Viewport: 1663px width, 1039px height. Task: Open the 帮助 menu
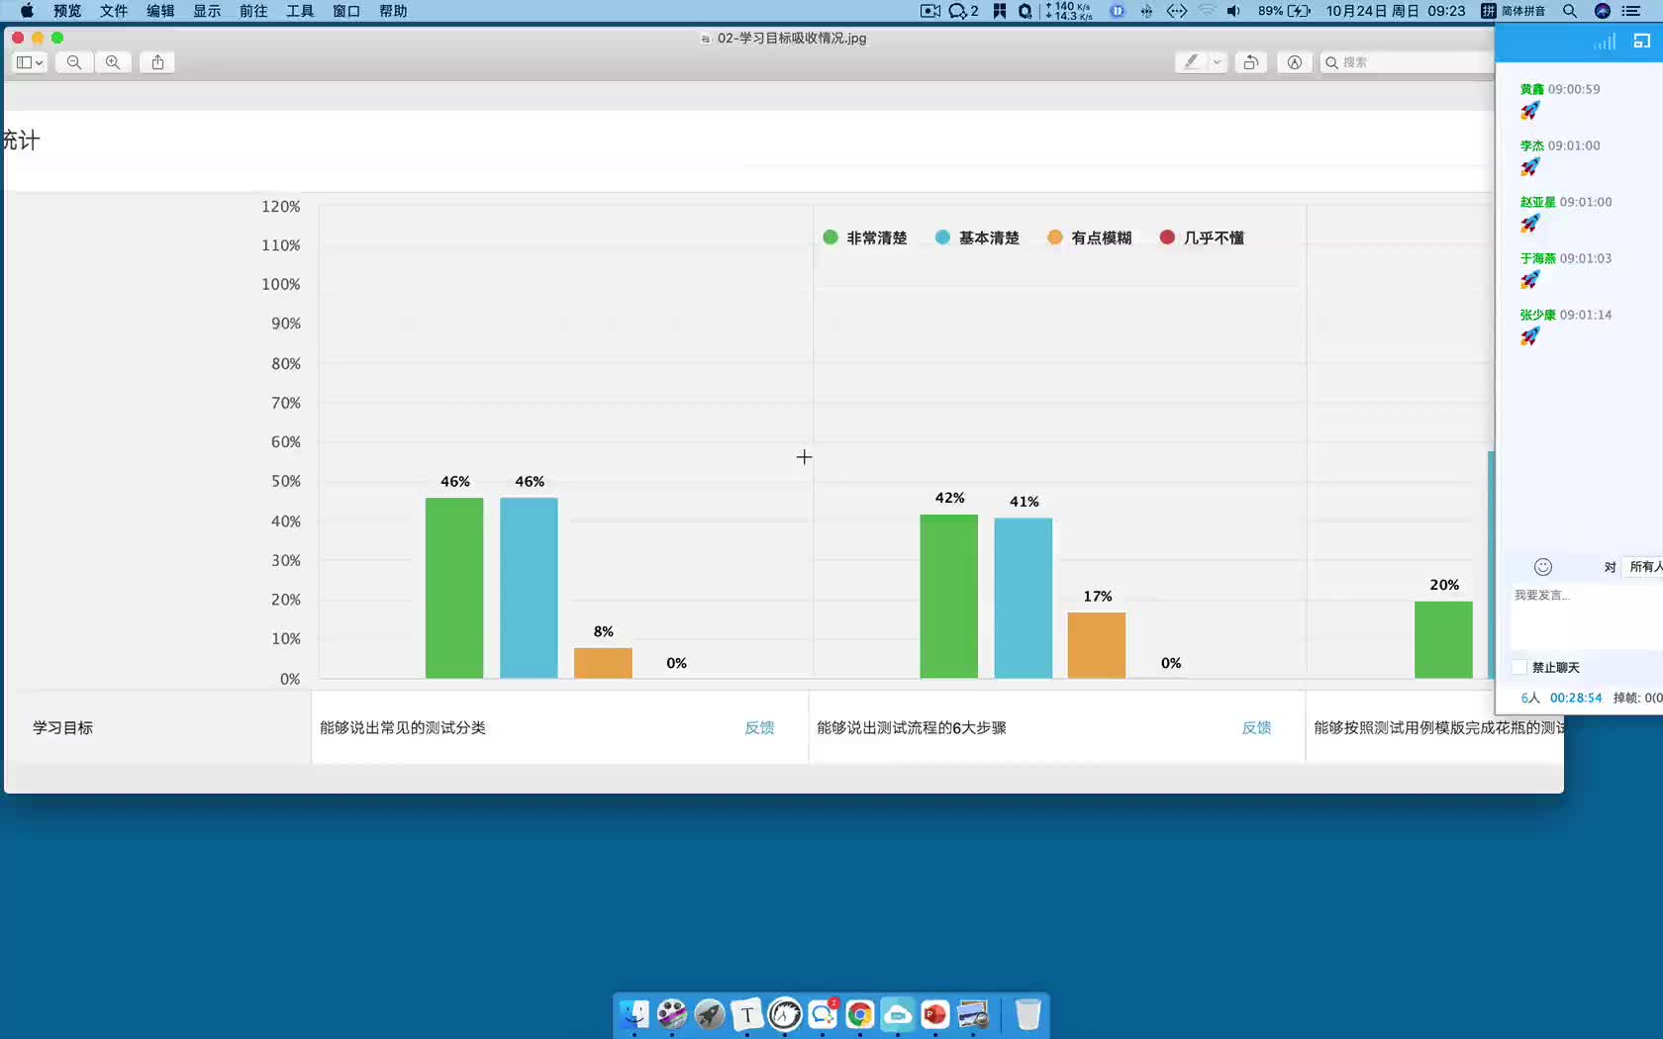pos(393,11)
